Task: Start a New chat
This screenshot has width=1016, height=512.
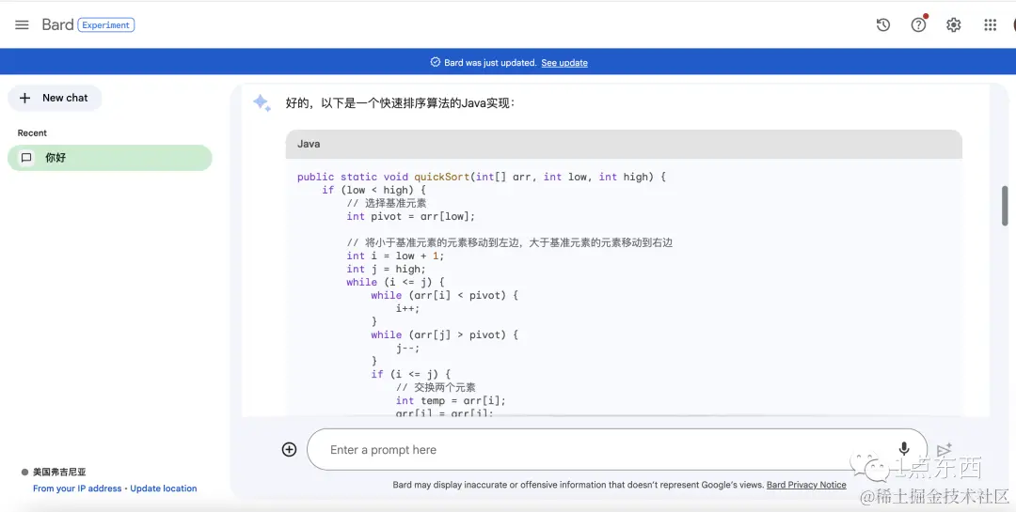Action: point(55,98)
